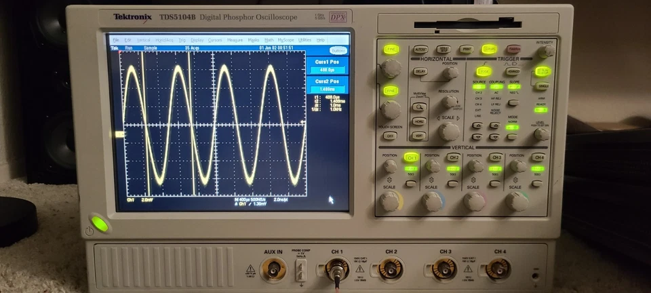Viewport: 651px width, 293px height.
Task: Toggle the upper FINE button
Action: coord(391,50)
